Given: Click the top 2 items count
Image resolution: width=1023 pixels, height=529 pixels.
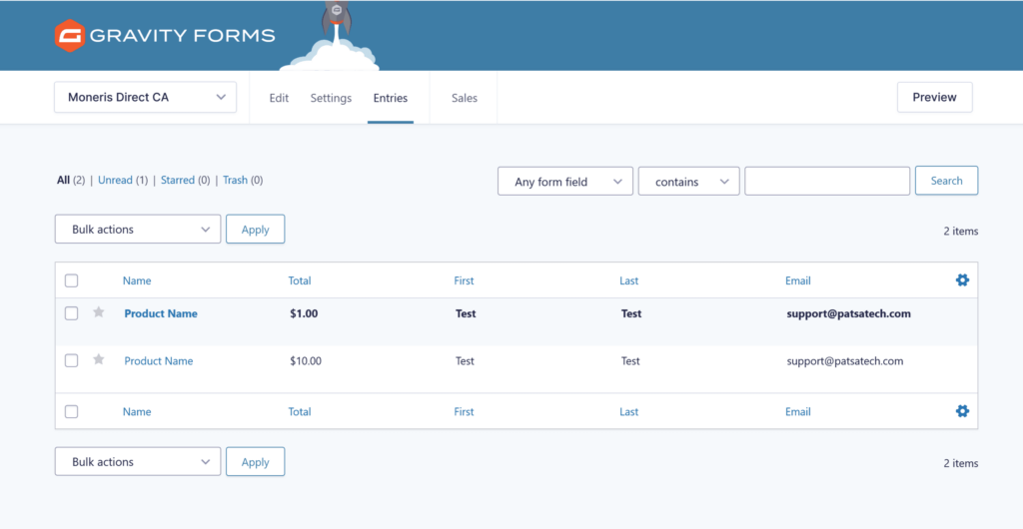Looking at the screenshot, I should pos(961,232).
